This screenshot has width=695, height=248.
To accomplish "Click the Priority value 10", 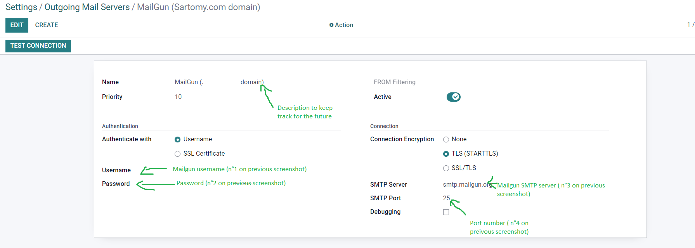I will tap(178, 97).
